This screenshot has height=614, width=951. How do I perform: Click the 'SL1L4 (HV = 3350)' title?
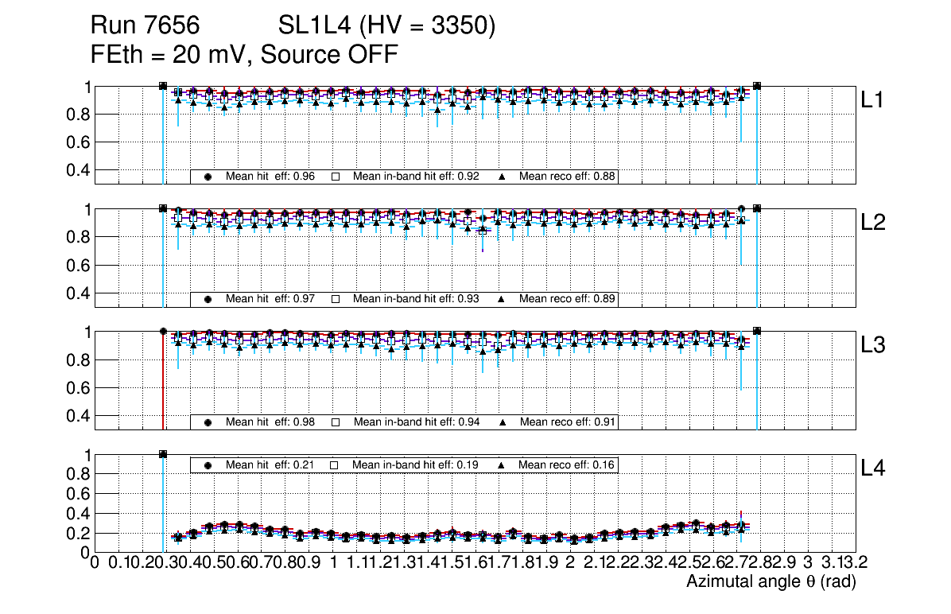pyautogui.click(x=387, y=26)
